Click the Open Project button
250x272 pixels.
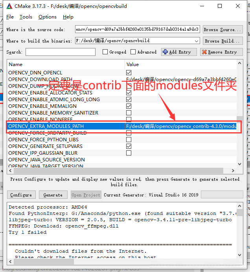tap(86, 195)
